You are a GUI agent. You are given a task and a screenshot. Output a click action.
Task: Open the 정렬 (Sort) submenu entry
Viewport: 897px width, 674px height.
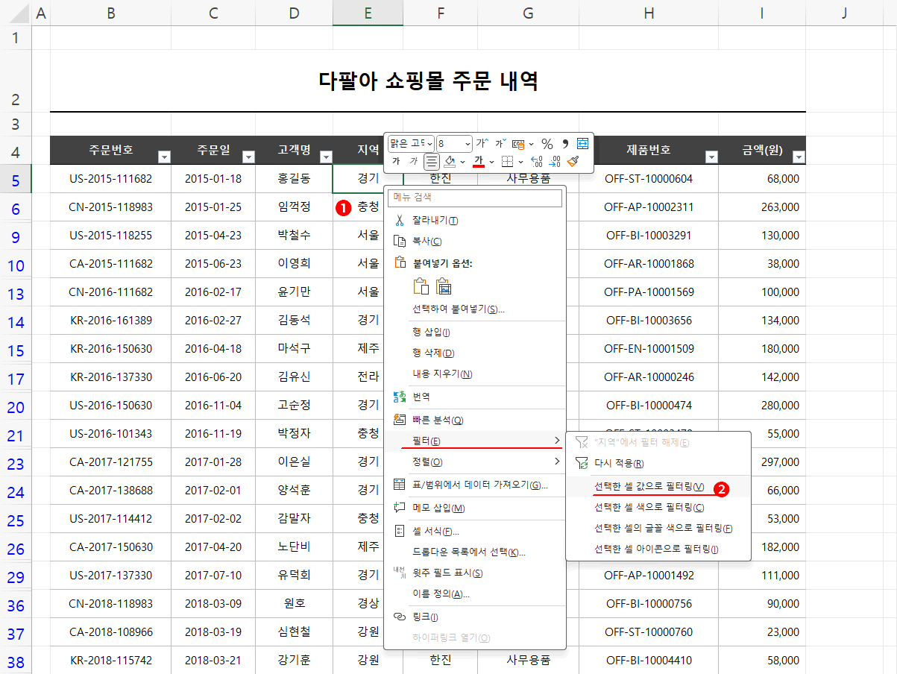point(475,462)
